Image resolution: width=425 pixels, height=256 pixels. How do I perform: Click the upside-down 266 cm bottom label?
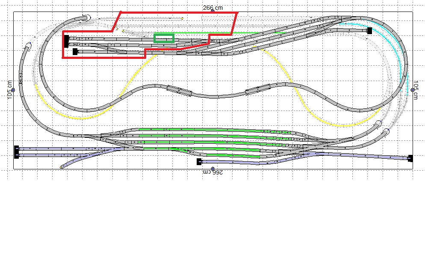click(x=213, y=172)
